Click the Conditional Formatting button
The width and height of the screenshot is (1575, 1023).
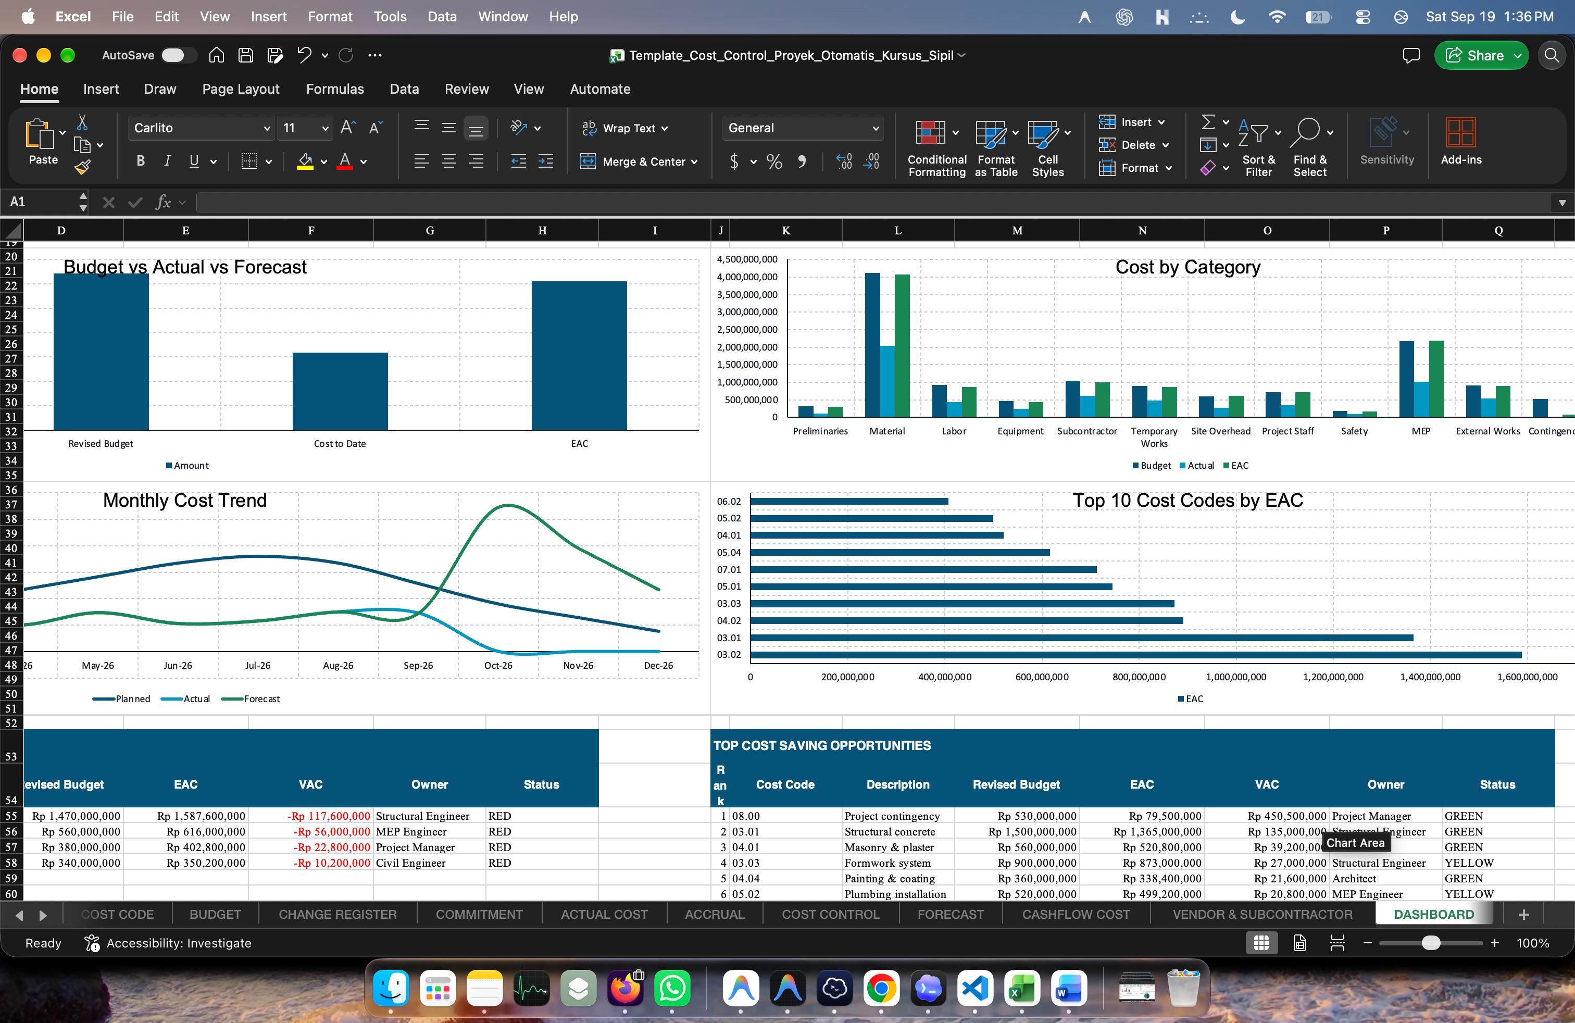tap(936, 147)
